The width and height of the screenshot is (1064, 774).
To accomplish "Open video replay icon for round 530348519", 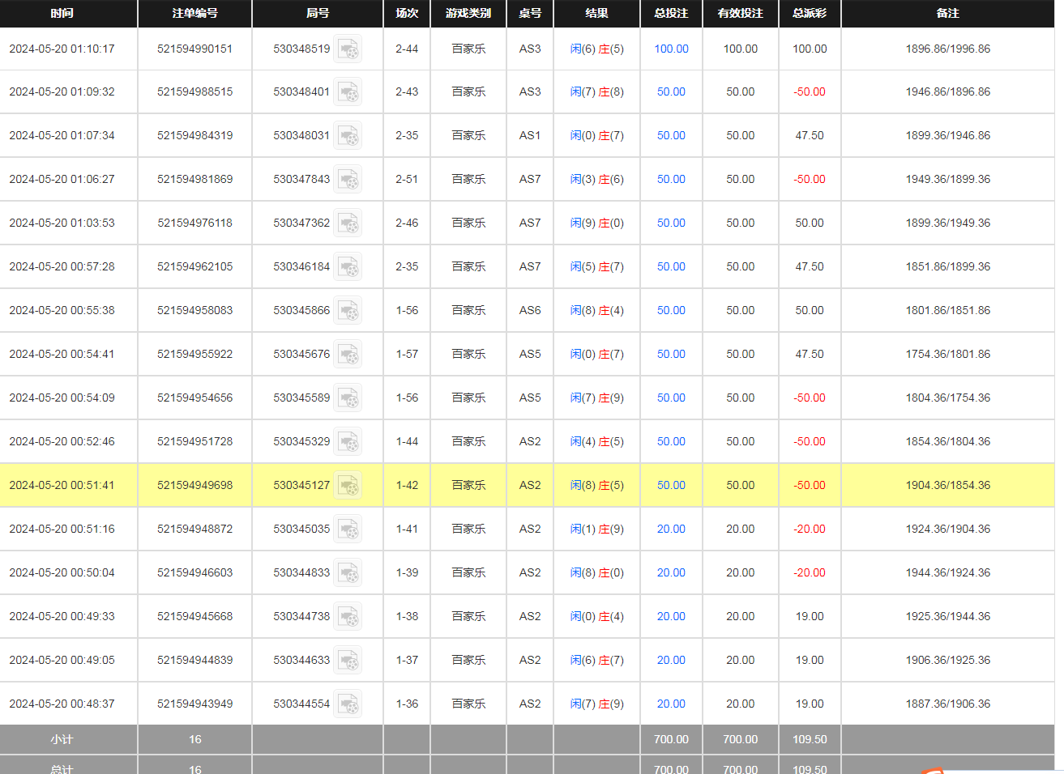I will pyautogui.click(x=348, y=49).
